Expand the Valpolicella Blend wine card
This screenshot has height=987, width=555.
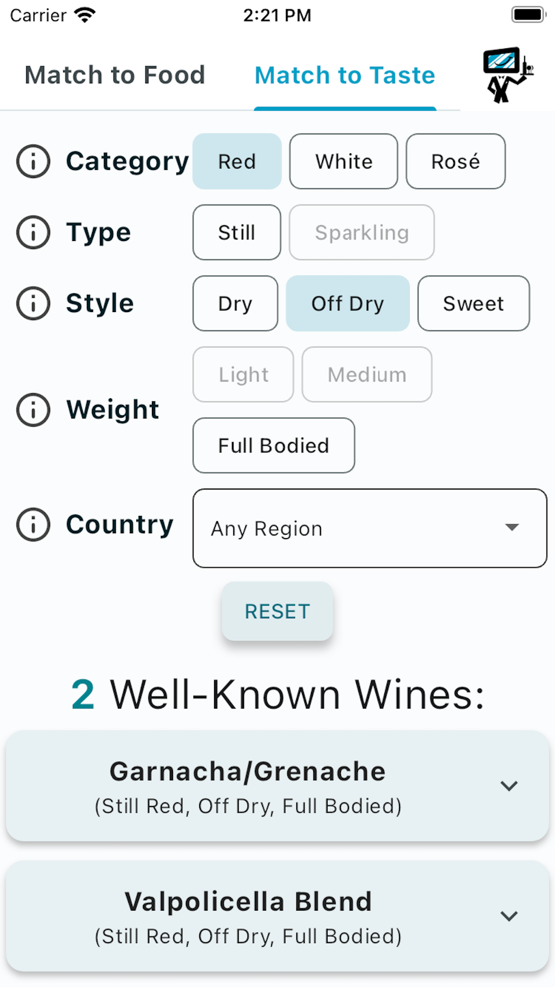pyautogui.click(x=277, y=916)
